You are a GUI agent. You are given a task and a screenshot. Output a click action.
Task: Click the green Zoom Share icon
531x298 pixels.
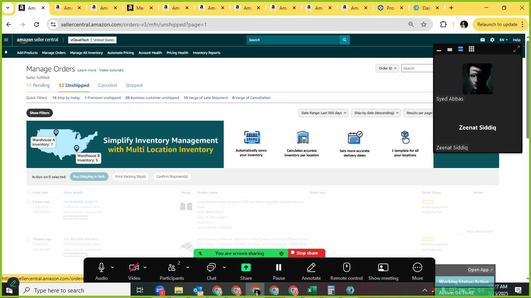(246, 267)
